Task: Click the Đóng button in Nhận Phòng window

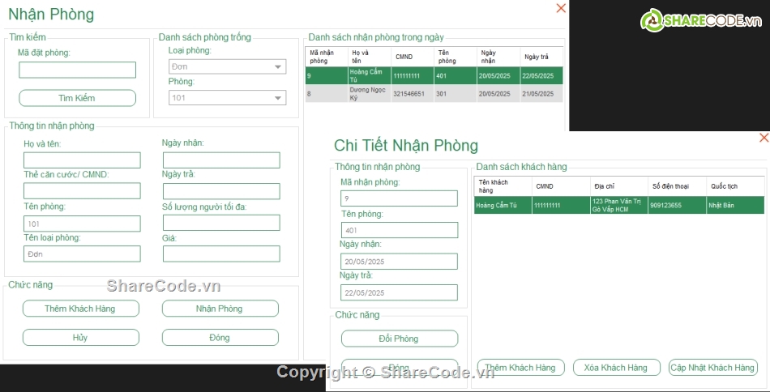Action: (x=220, y=338)
